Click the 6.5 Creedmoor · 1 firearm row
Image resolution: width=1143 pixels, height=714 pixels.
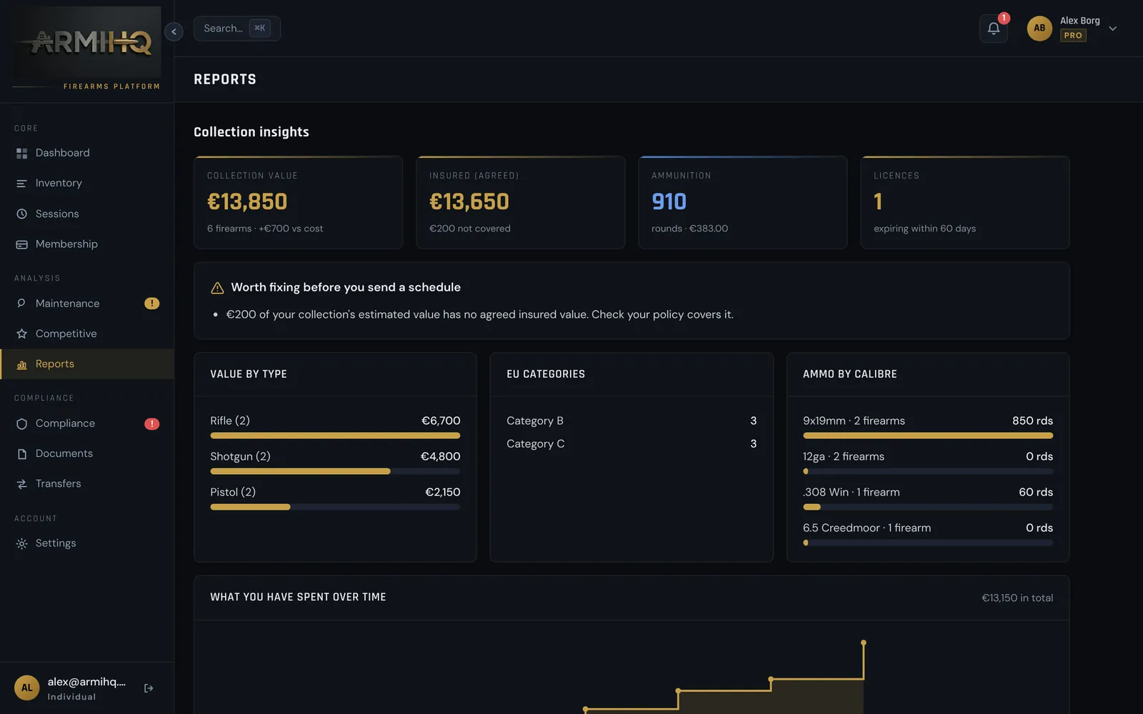click(x=927, y=533)
